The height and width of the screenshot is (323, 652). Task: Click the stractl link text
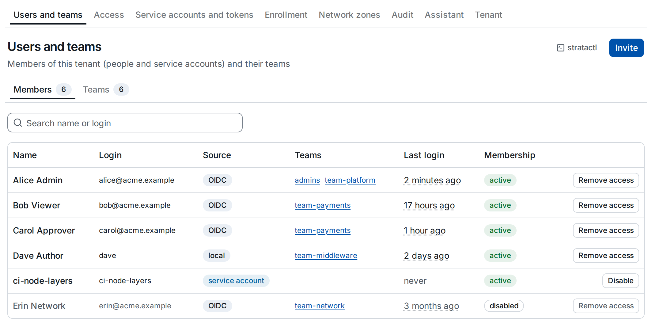(x=582, y=48)
